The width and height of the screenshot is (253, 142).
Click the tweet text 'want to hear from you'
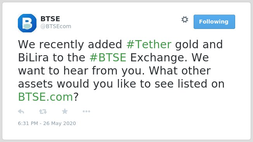click(81, 71)
